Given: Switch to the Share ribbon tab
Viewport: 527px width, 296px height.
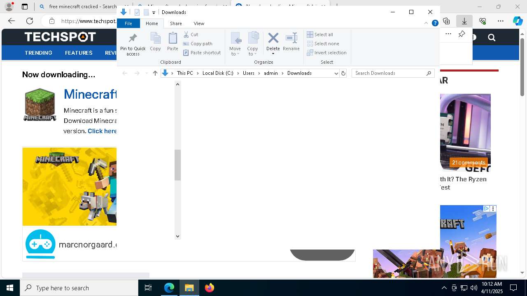Looking at the screenshot, I should (176, 23).
